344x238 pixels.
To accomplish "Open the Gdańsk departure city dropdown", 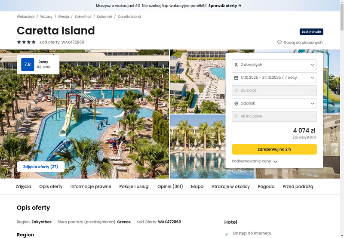I will tap(274, 103).
